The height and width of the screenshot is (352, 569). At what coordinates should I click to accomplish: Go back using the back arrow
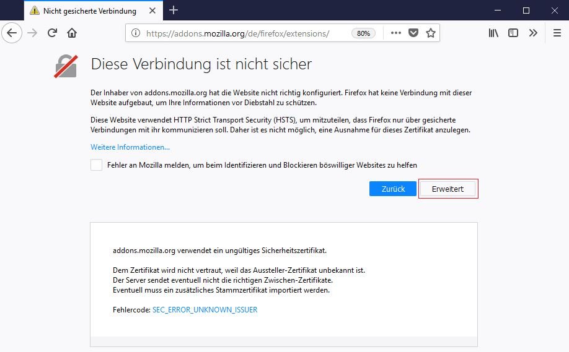(12, 33)
